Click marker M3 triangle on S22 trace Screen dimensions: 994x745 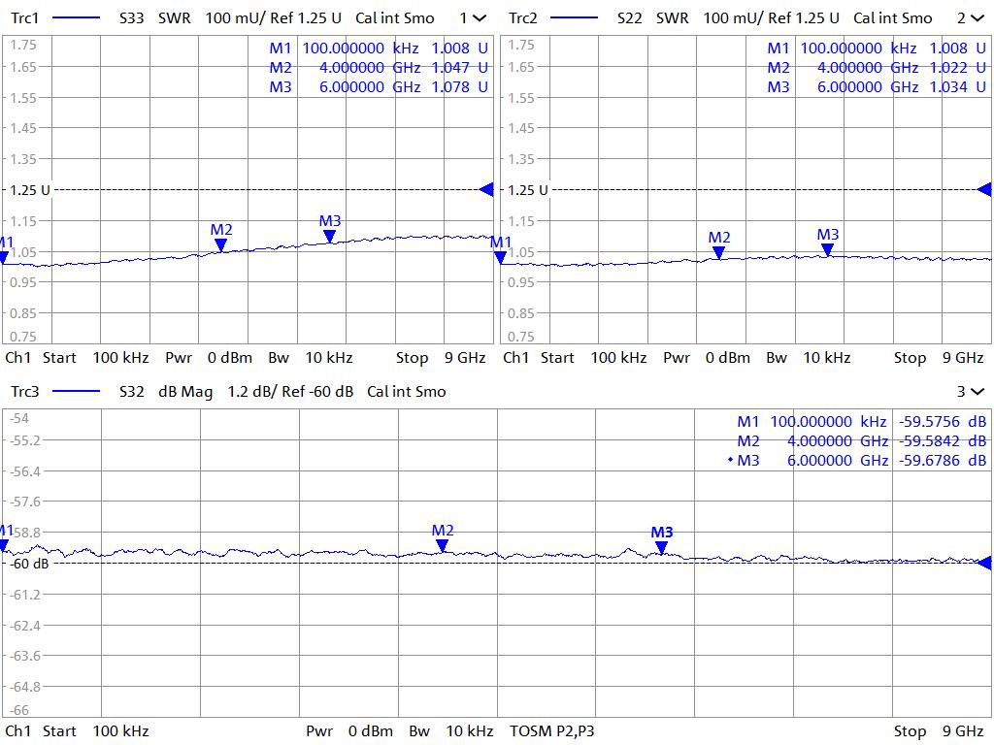[827, 249]
